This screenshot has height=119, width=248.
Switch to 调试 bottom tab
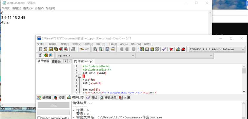click(x=92, y=98)
